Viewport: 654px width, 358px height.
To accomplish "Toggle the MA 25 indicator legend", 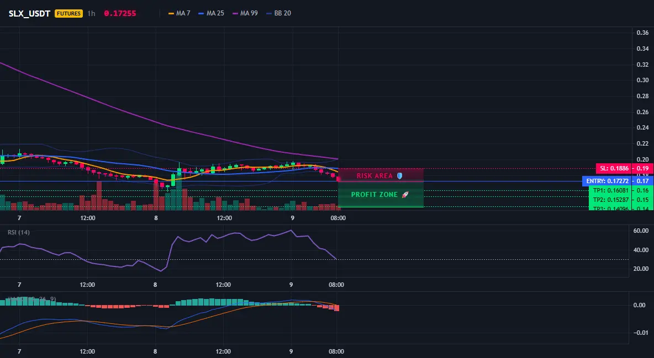I will click(x=212, y=13).
